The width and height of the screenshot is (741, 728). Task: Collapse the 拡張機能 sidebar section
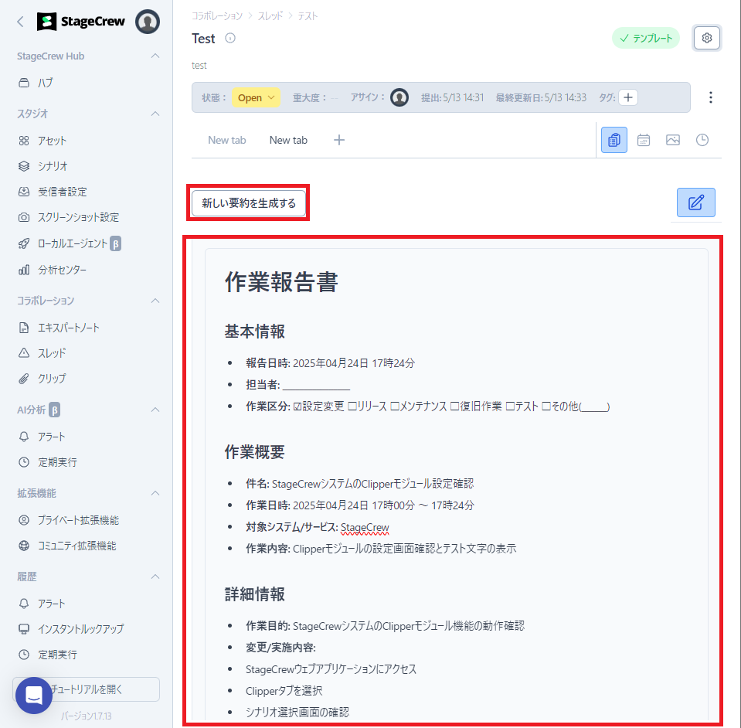pos(155,493)
